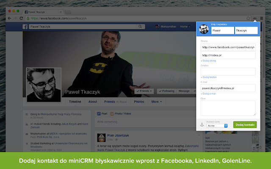Click the Paweł Tkaczyk browser tab
Viewport: 271px width, 169px height.
[43, 12]
